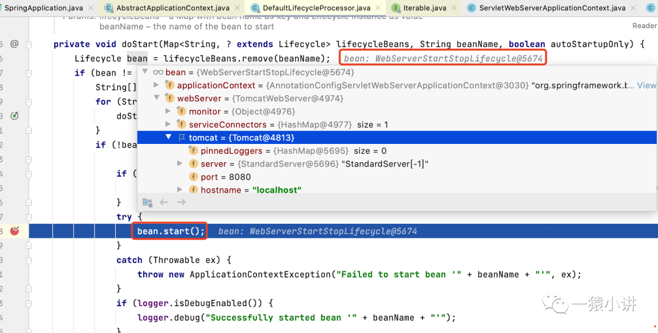Select the port = 8080 row
Screen dimensions: 658x333
[x=397, y=176]
